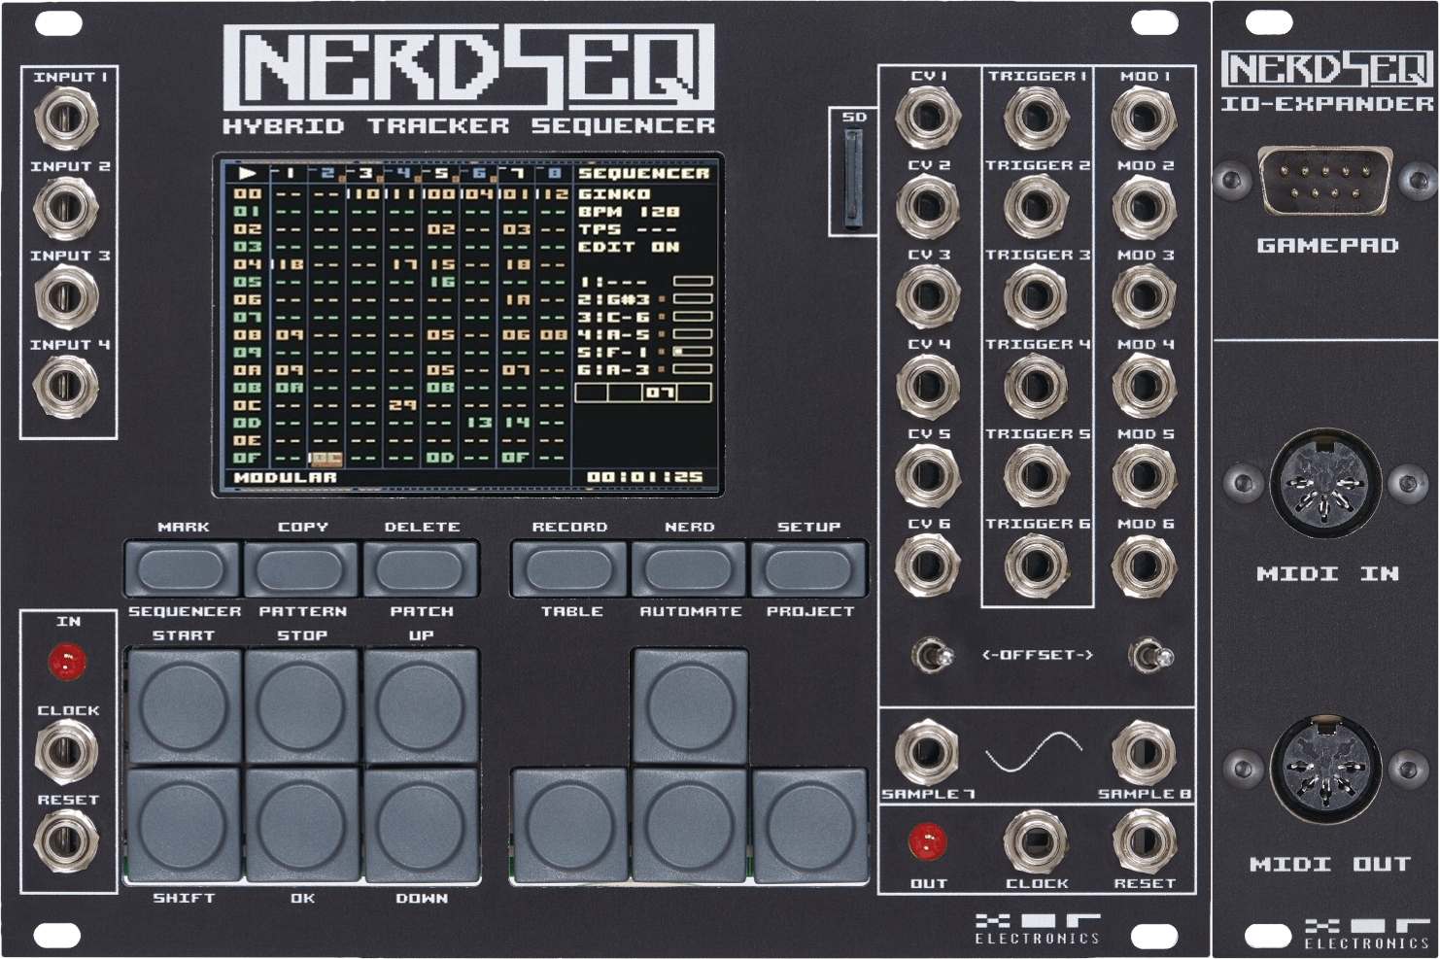
Task: Tap the SHIFT button
Action: (x=184, y=825)
